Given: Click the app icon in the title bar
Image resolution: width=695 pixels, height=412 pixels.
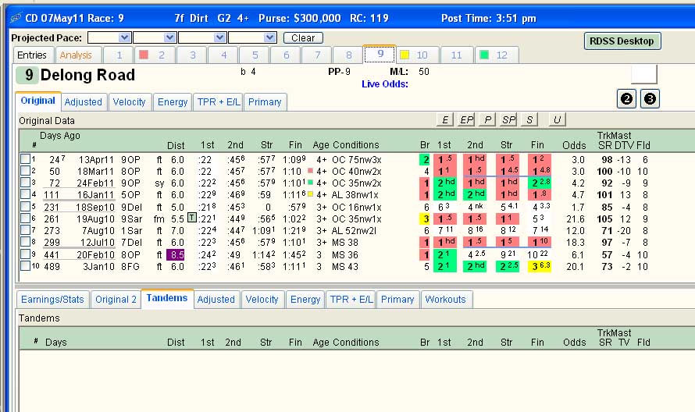Looking at the screenshot, I should (x=16, y=18).
